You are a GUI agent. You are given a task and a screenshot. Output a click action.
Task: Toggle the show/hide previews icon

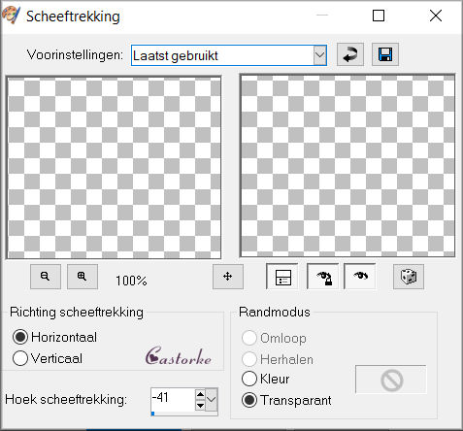point(282,277)
